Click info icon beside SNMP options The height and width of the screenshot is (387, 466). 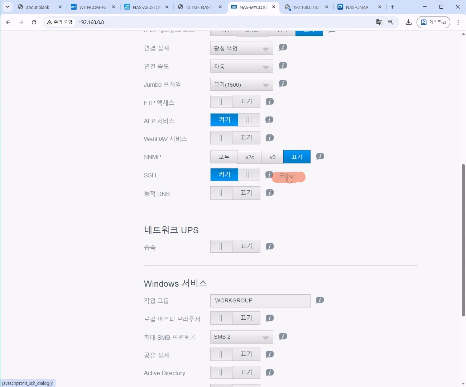pyautogui.click(x=320, y=156)
